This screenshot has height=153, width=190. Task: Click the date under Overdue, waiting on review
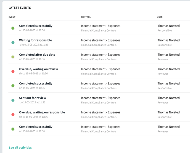point(33,74)
